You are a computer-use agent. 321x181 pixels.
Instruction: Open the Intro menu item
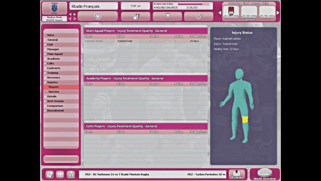tap(61, 35)
